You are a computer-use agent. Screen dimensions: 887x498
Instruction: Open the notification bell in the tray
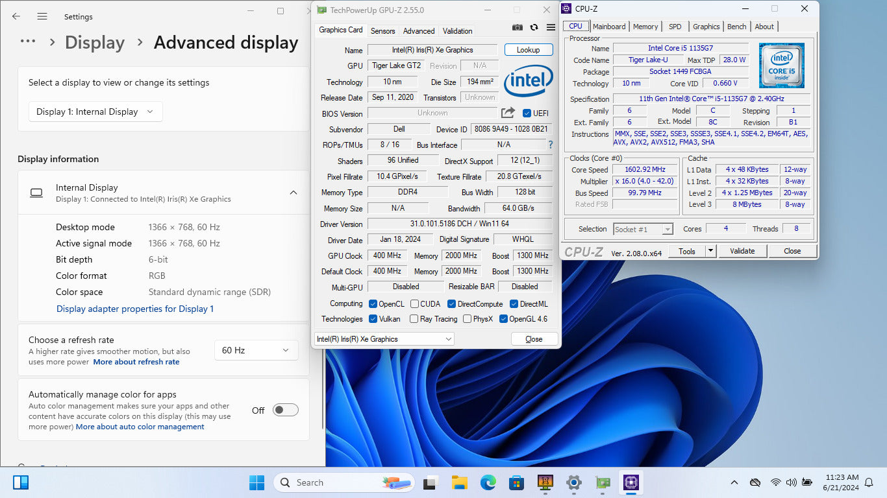[869, 482]
